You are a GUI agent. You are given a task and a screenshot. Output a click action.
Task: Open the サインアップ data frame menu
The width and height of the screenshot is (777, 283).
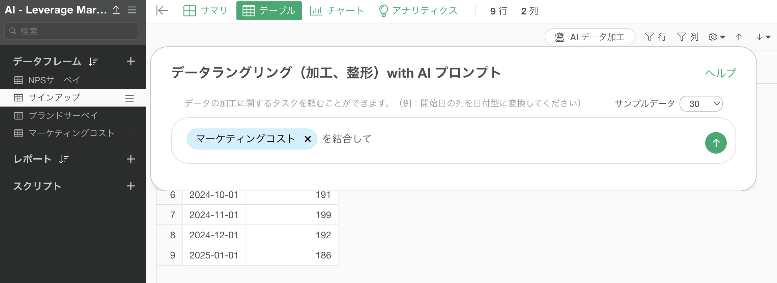pos(129,98)
